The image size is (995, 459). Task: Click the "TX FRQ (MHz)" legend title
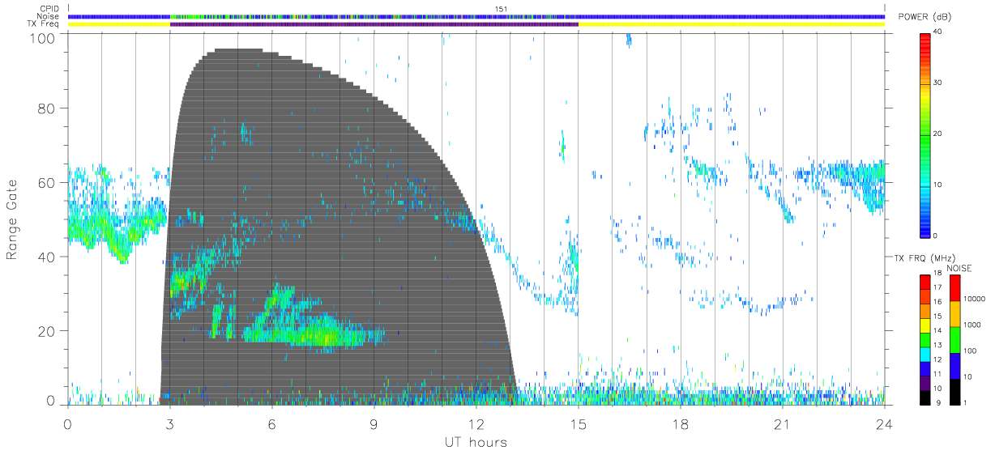pos(925,257)
